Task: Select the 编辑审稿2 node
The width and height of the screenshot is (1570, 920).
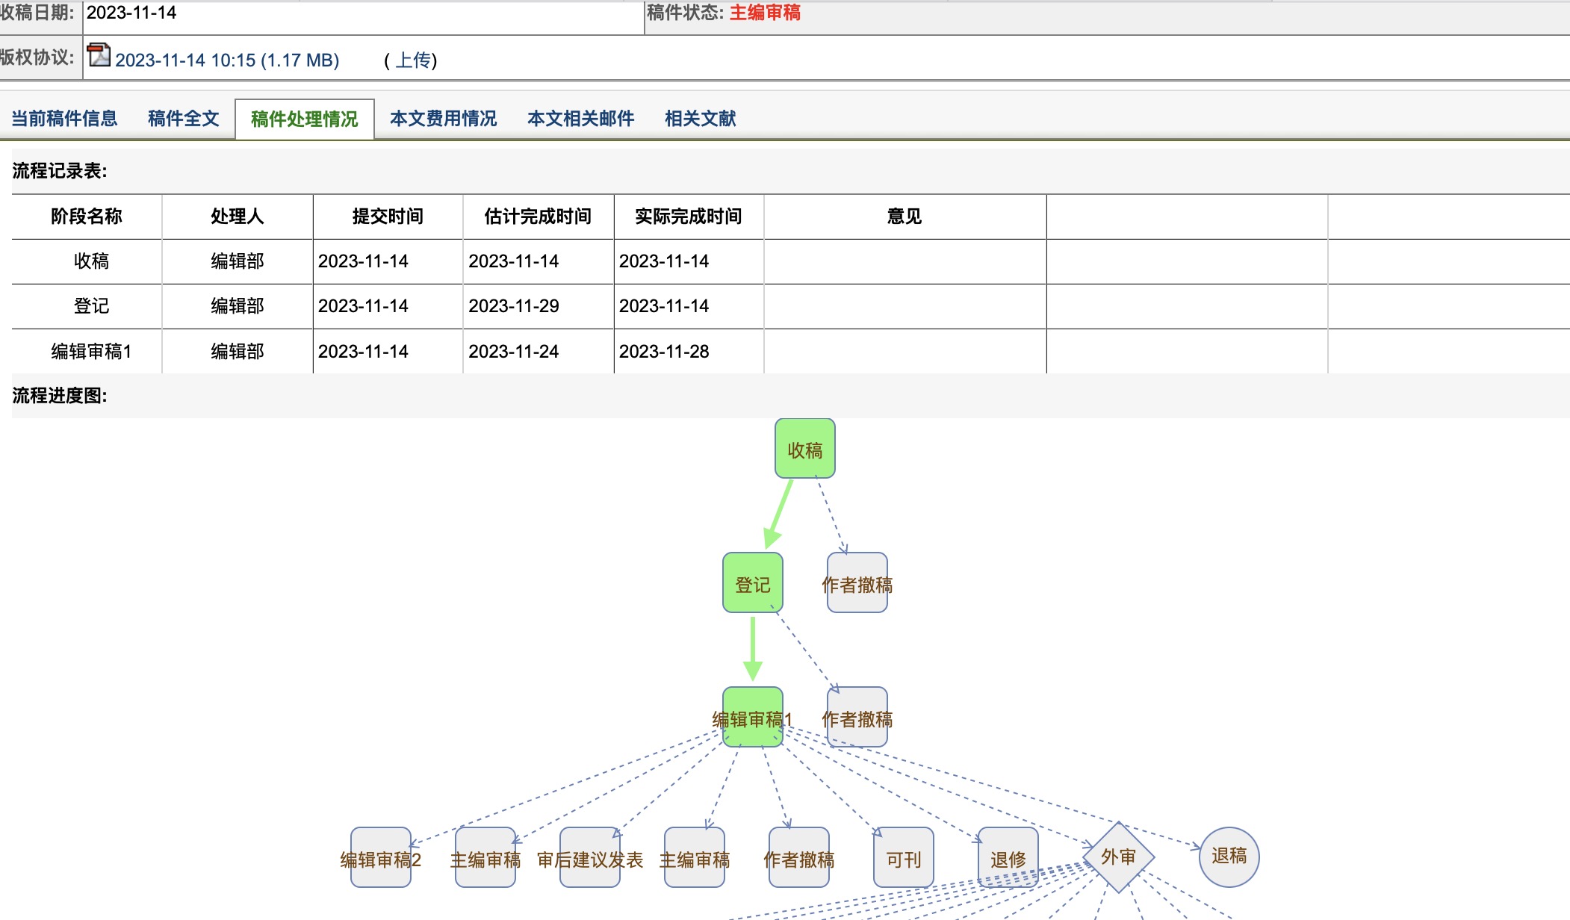Action: pos(381,858)
